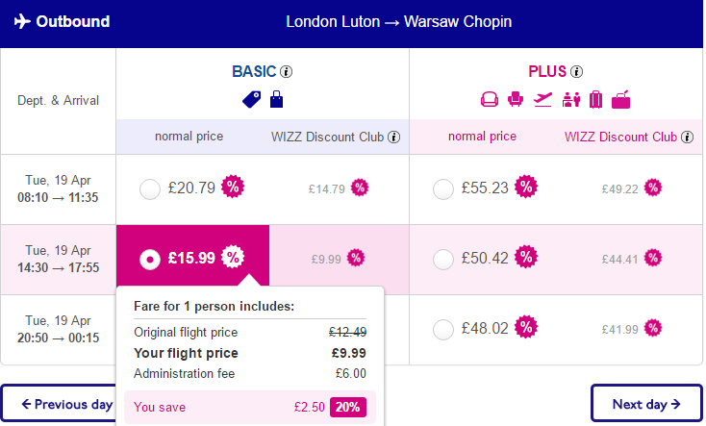Click the seat selection icon under PLUS
Image resolution: width=706 pixels, height=426 pixels.
(516, 99)
